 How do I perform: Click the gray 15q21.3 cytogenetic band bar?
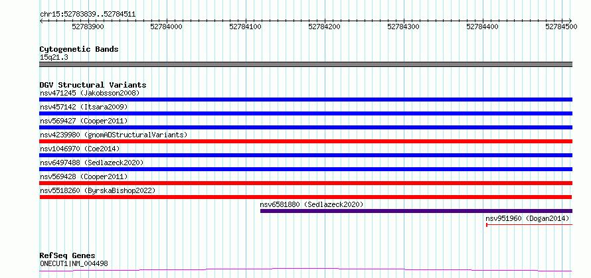pyautogui.click(x=306, y=64)
